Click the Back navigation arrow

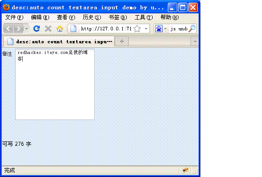tap(8, 29)
